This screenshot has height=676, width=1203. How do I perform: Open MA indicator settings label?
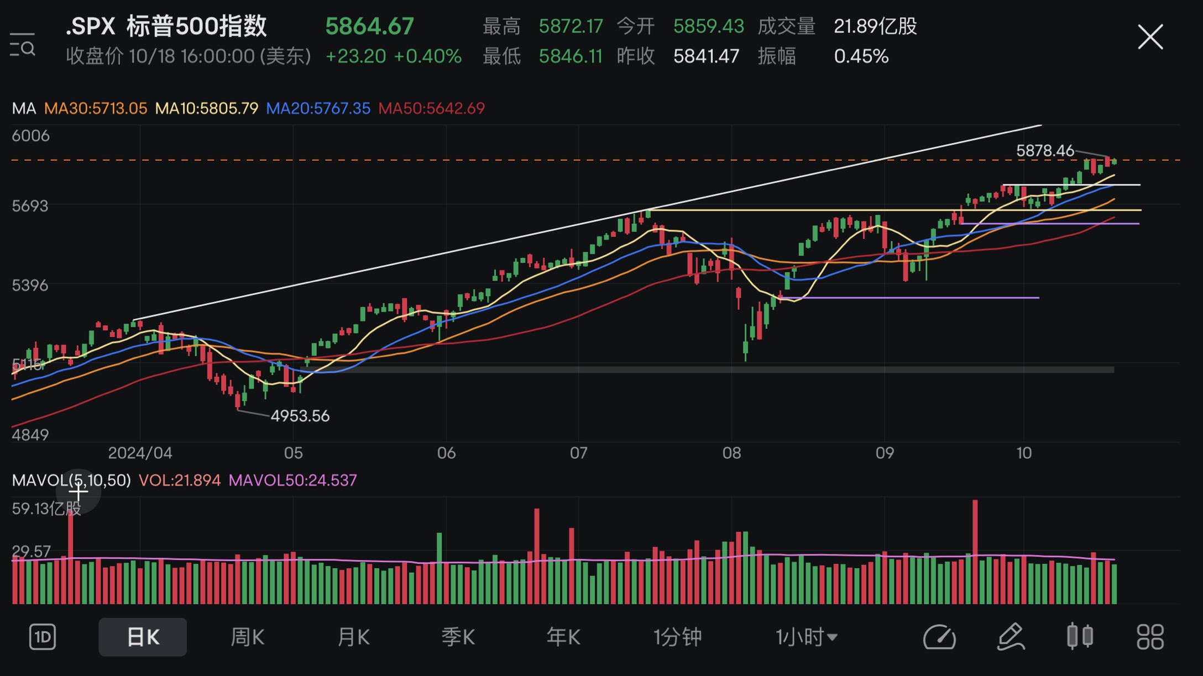pyautogui.click(x=24, y=108)
